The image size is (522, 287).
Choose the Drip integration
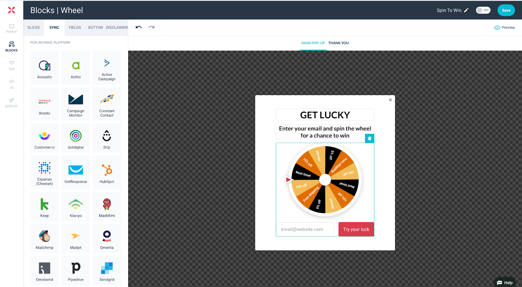pos(107,138)
